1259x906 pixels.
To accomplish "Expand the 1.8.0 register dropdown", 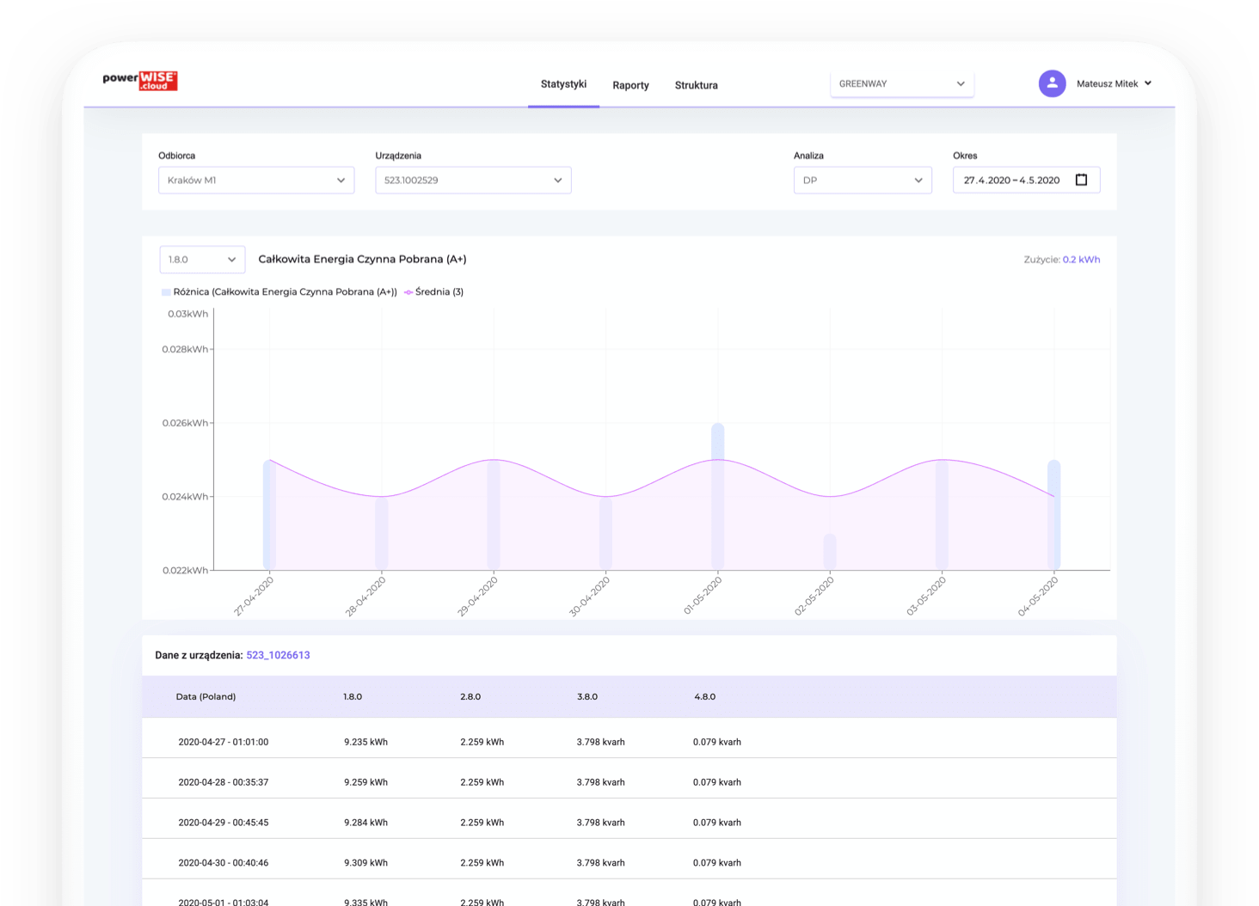I will coord(202,260).
